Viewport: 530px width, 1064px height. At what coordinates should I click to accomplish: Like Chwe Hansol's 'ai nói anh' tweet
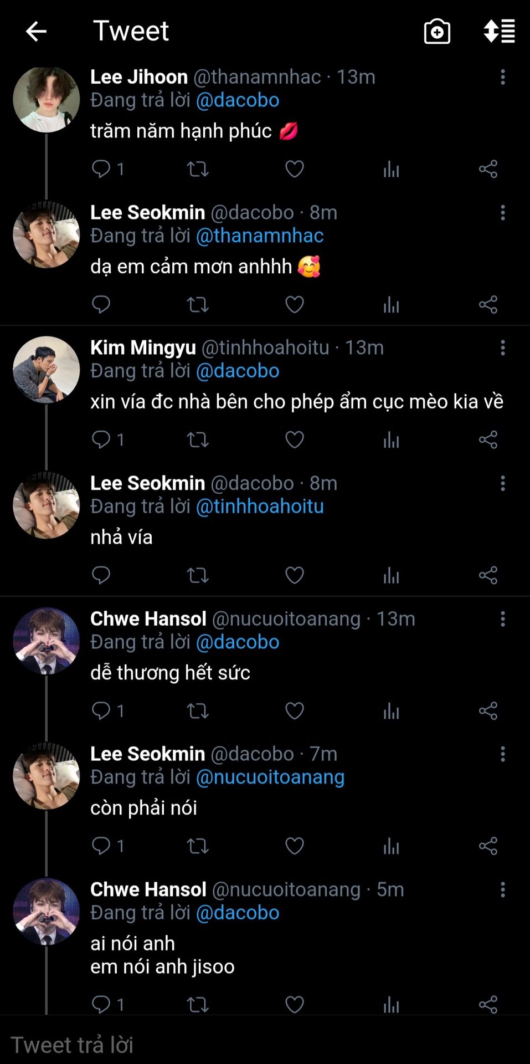pos(294,1004)
